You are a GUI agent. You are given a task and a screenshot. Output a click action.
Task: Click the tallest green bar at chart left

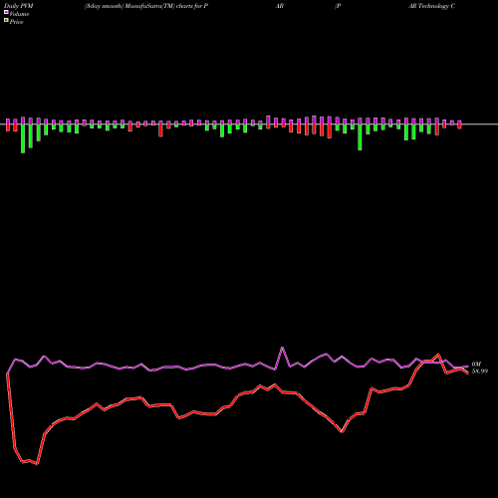pyautogui.click(x=23, y=138)
